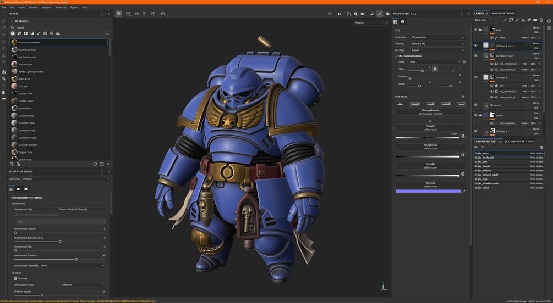Screen dimensions: 553x303
Task: Toggle the color channel in Material
Action: pos(399,104)
